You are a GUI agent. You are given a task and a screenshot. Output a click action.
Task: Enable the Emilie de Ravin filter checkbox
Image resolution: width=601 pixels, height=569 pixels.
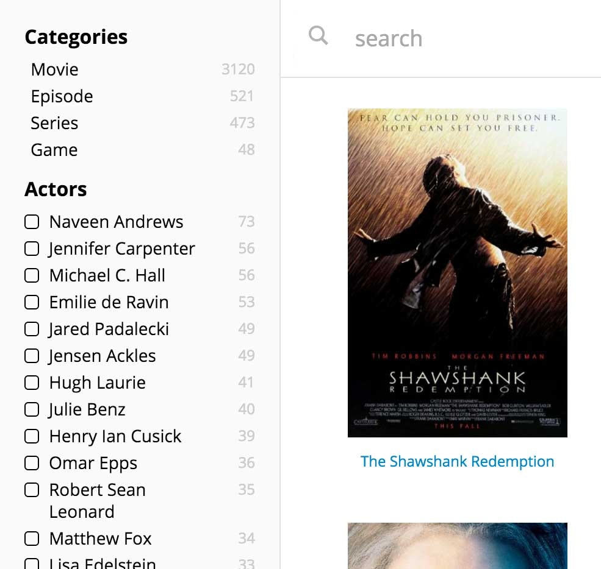pyautogui.click(x=32, y=302)
